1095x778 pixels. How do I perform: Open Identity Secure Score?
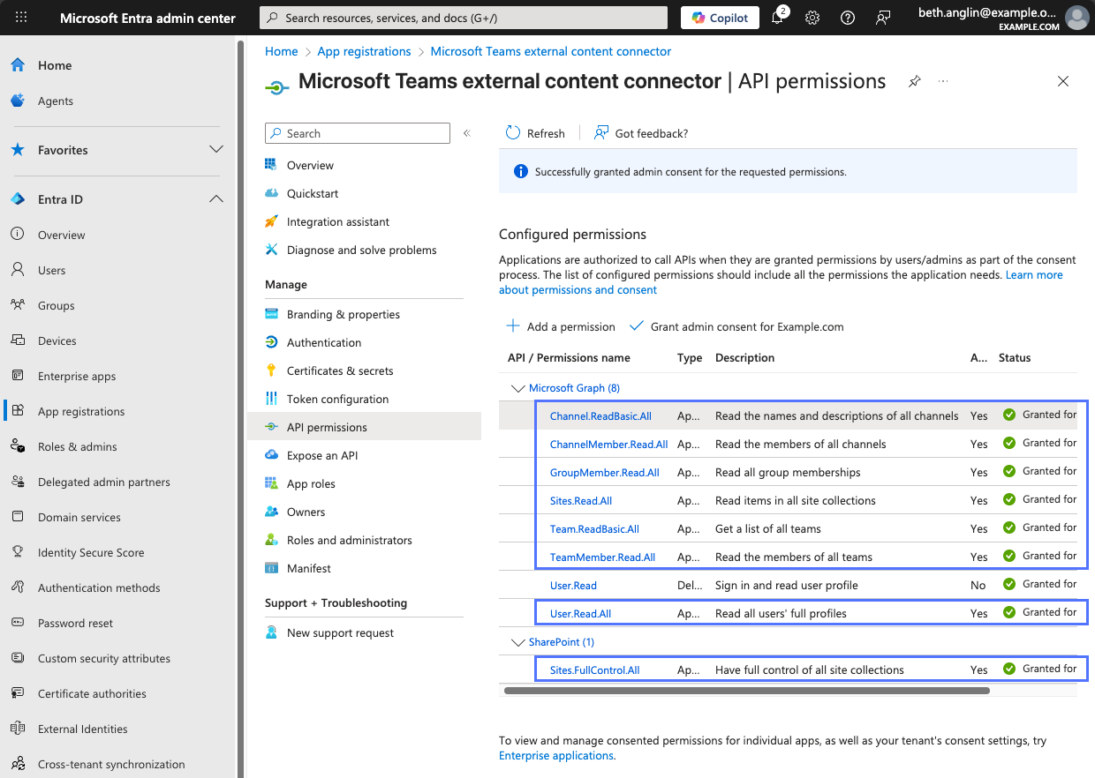(x=91, y=552)
